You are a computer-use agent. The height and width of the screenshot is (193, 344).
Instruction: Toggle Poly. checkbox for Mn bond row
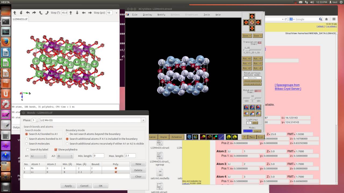[x=116, y=168]
